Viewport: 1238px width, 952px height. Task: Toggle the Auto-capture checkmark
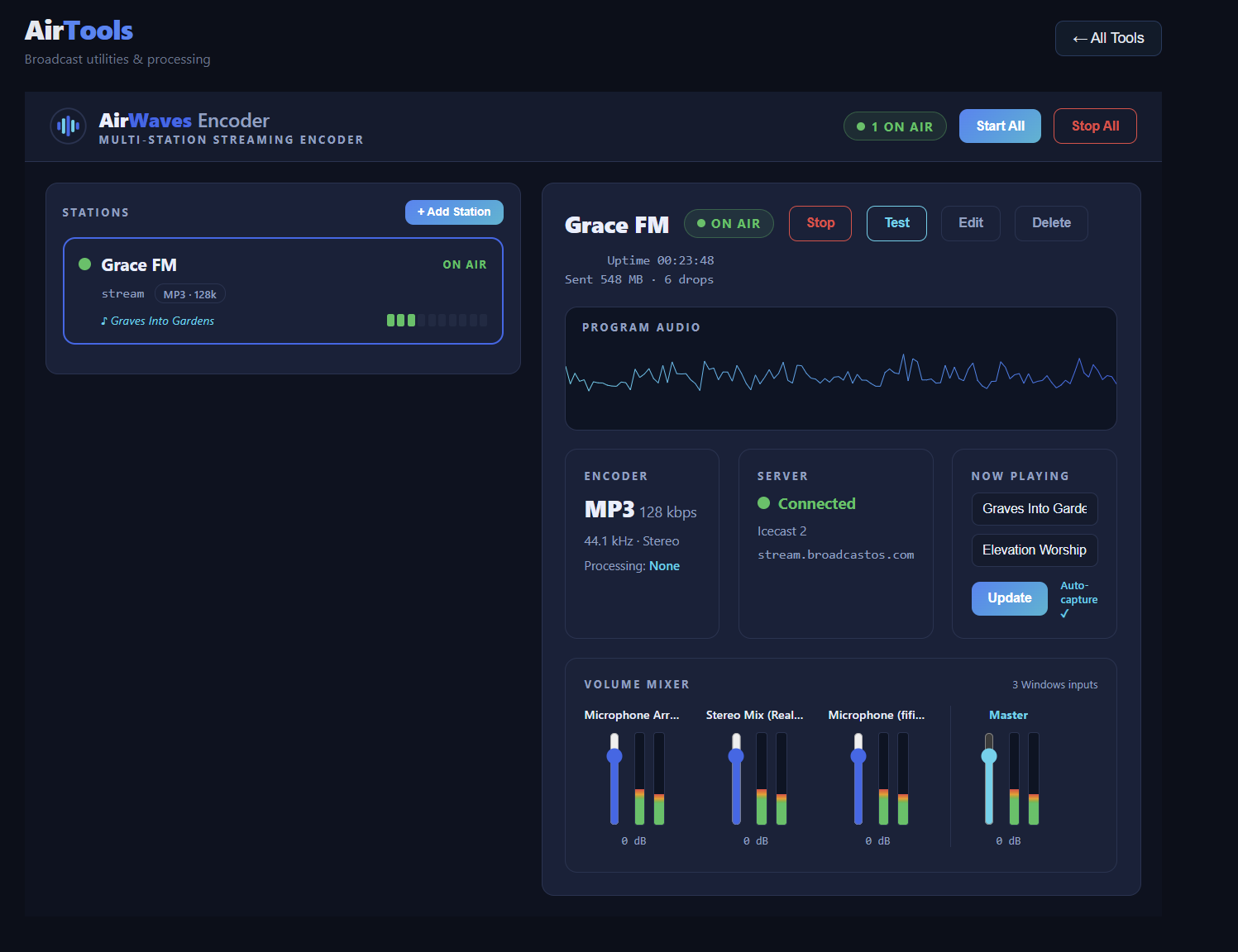click(1064, 614)
